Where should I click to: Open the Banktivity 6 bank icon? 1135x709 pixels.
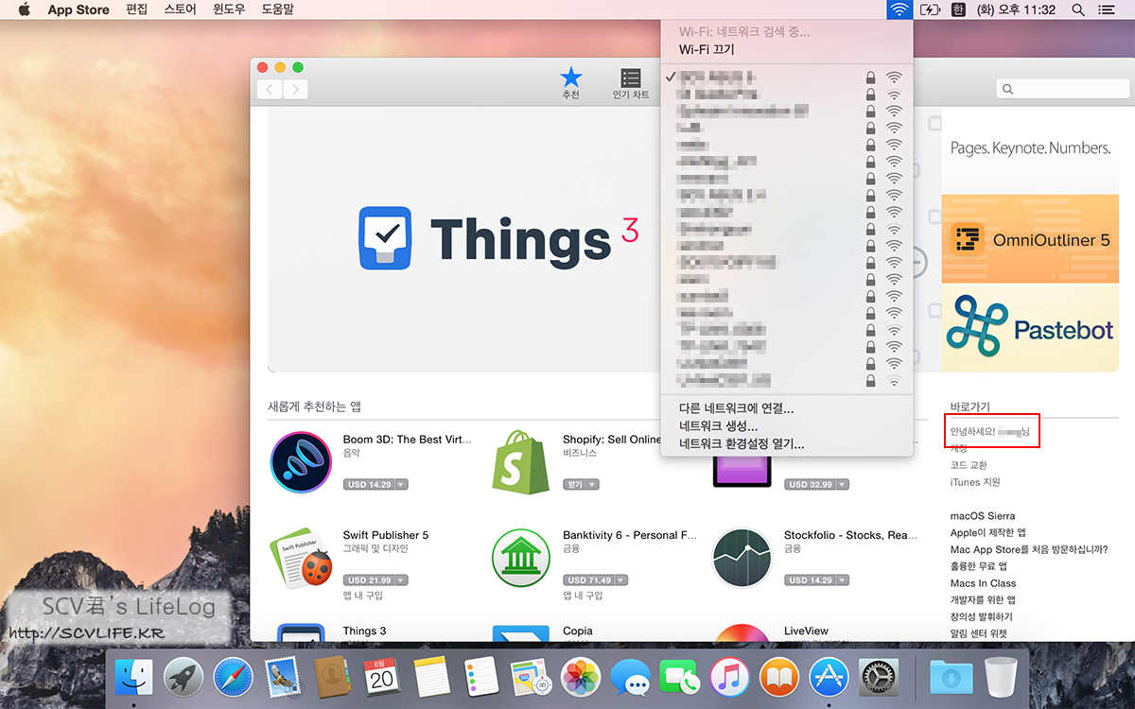tap(521, 559)
